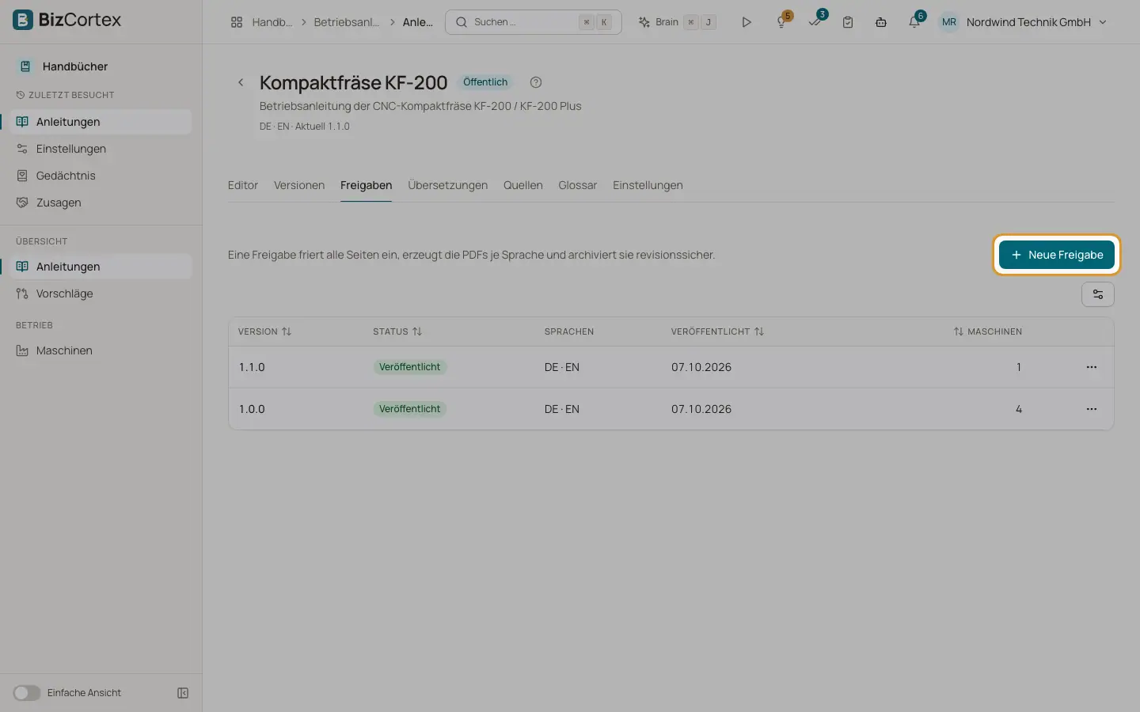Click the help question mark icon
Image resolution: width=1140 pixels, height=712 pixels.
point(536,82)
